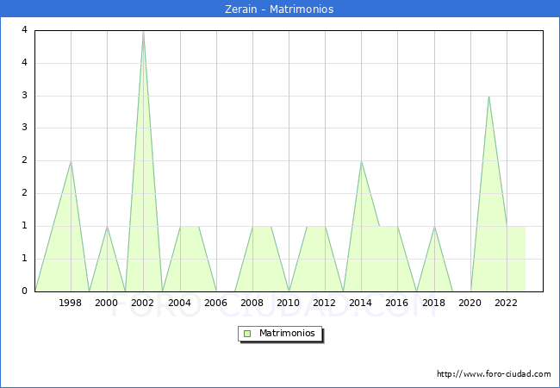Select the 1998 x-axis label
Viewport: 560px width, 388px height.
(x=70, y=303)
